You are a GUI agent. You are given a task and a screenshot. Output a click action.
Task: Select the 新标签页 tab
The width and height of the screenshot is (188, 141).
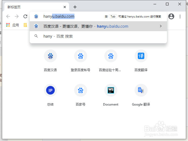37,7
